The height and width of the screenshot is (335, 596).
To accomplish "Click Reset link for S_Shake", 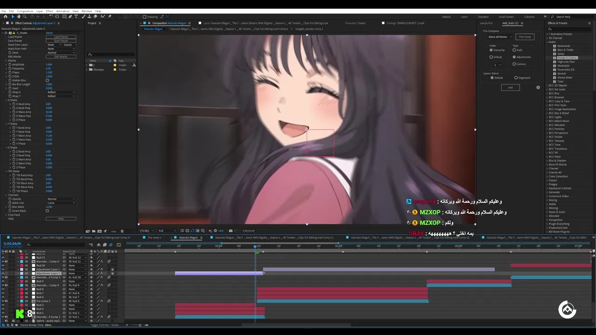I will point(49,33).
